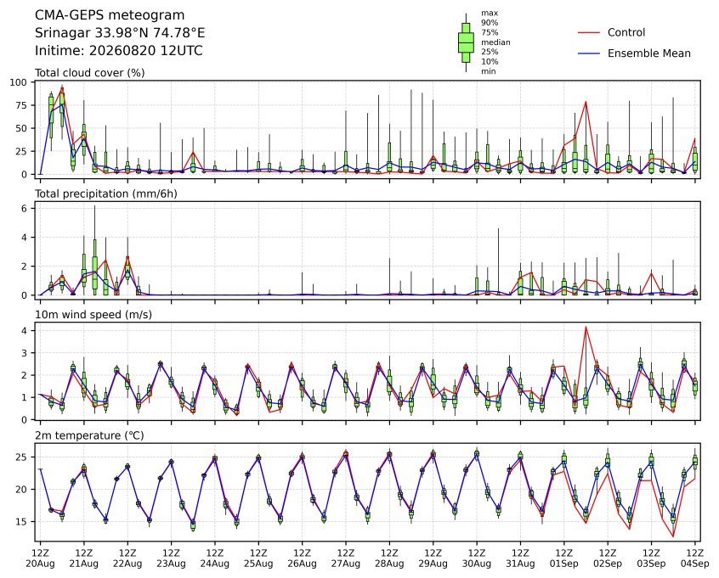
Task: Click the 12Z 01Sep time axis label
Action: pyautogui.click(x=564, y=558)
